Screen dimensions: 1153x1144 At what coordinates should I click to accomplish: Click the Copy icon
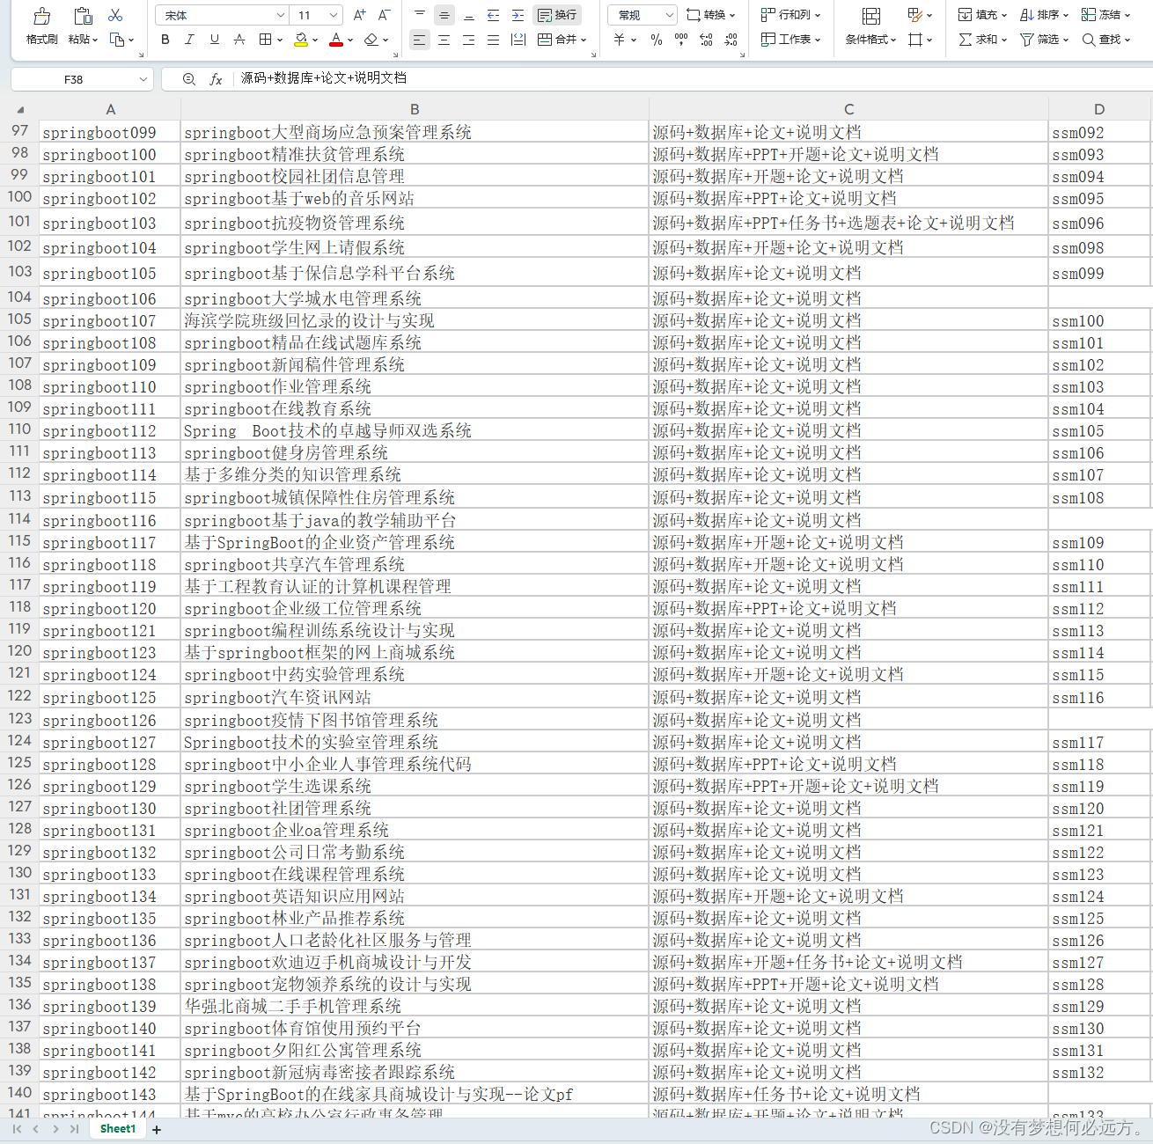[x=117, y=40]
